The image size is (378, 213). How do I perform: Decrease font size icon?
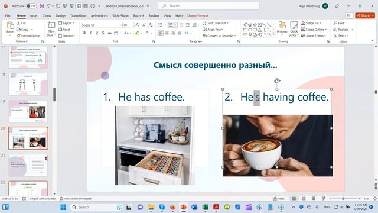pos(144,25)
